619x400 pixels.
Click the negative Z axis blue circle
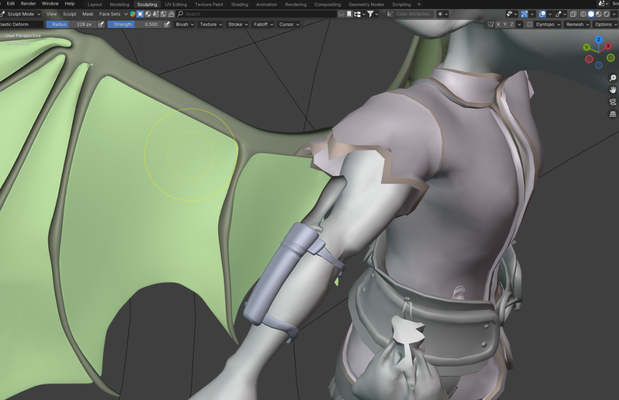coord(598,65)
